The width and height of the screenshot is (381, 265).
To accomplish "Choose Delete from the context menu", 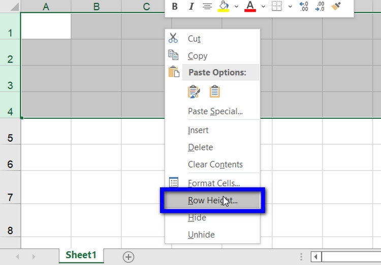I will pyautogui.click(x=212, y=147).
